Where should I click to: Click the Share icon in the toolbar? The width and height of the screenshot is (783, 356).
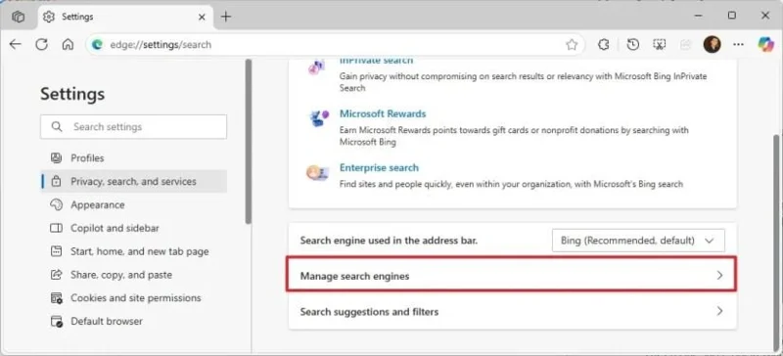[686, 44]
